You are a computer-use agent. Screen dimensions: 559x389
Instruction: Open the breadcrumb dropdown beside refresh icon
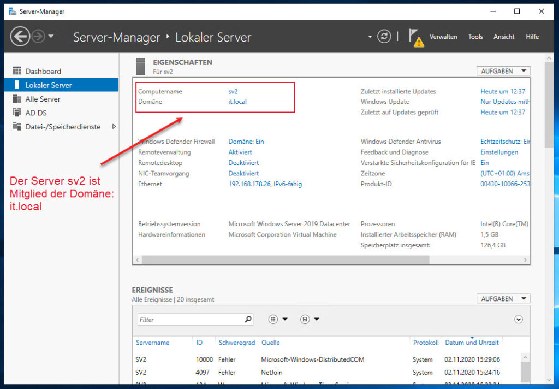point(370,37)
